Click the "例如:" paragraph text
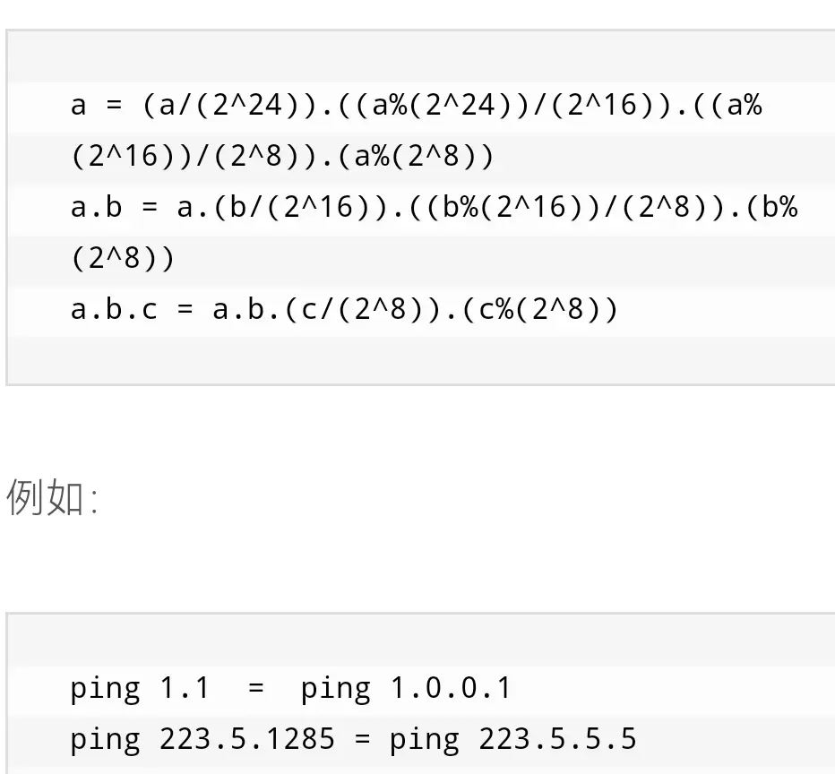The image size is (835, 774). (52, 496)
